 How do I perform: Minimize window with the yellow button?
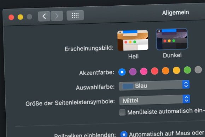coord(20,17)
